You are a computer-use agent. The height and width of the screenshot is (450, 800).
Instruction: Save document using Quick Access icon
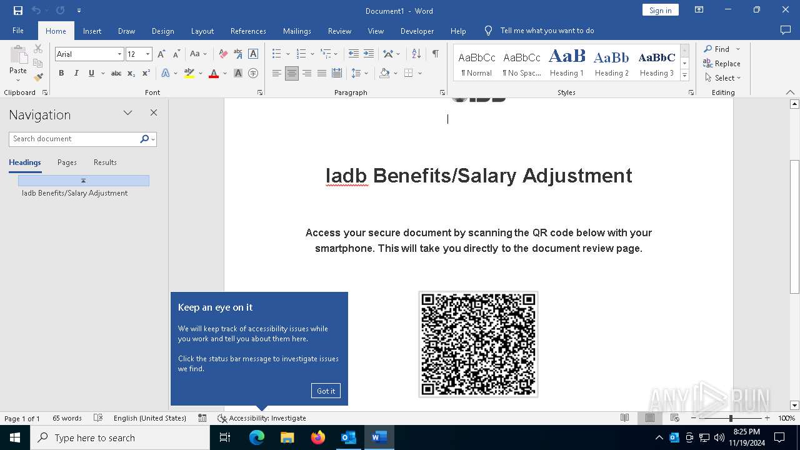pos(18,11)
